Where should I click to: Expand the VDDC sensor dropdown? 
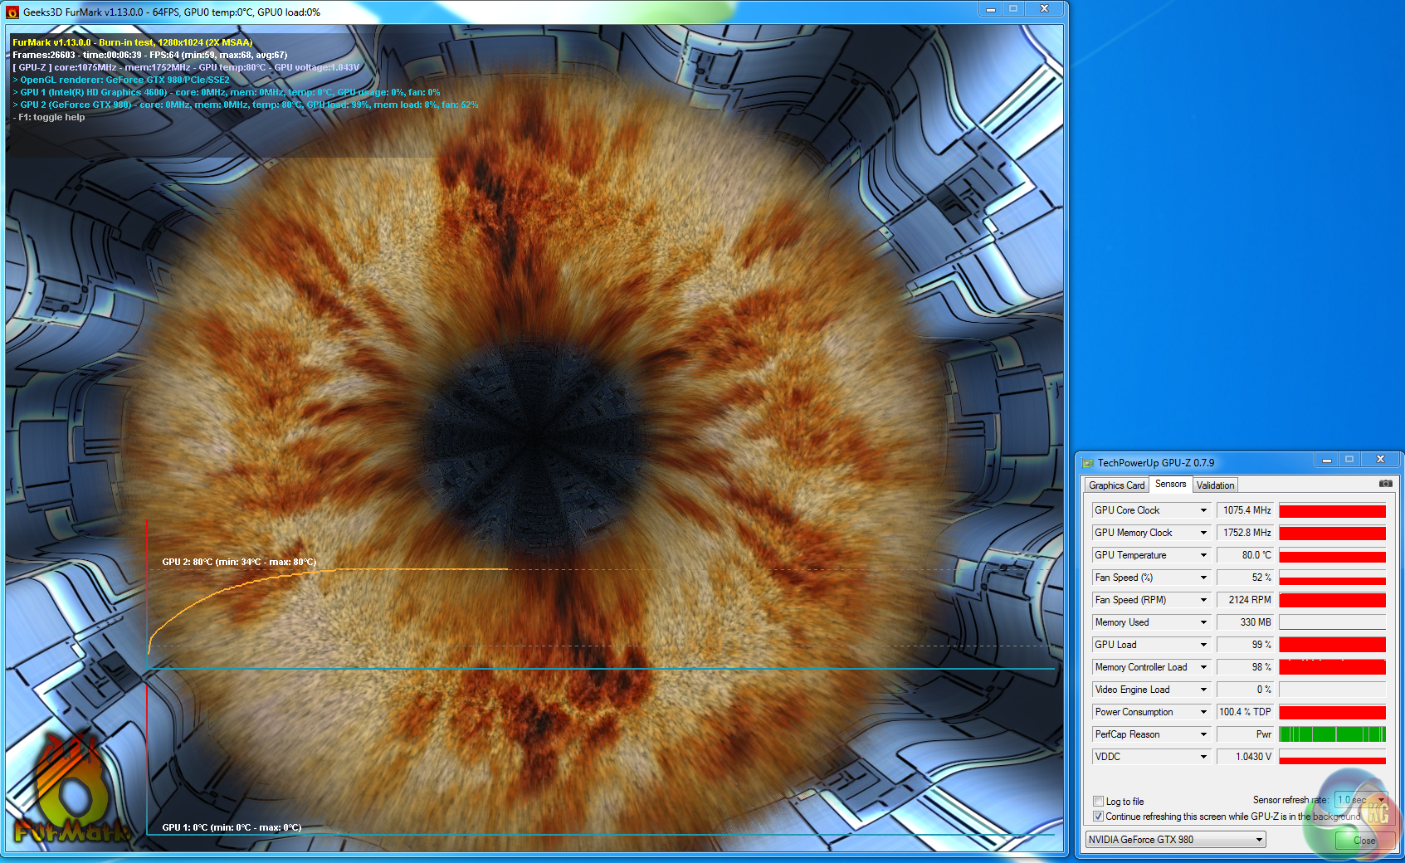[1203, 757]
